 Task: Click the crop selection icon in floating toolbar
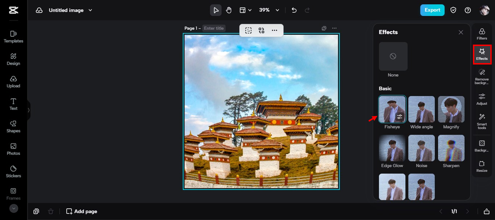coord(248,31)
